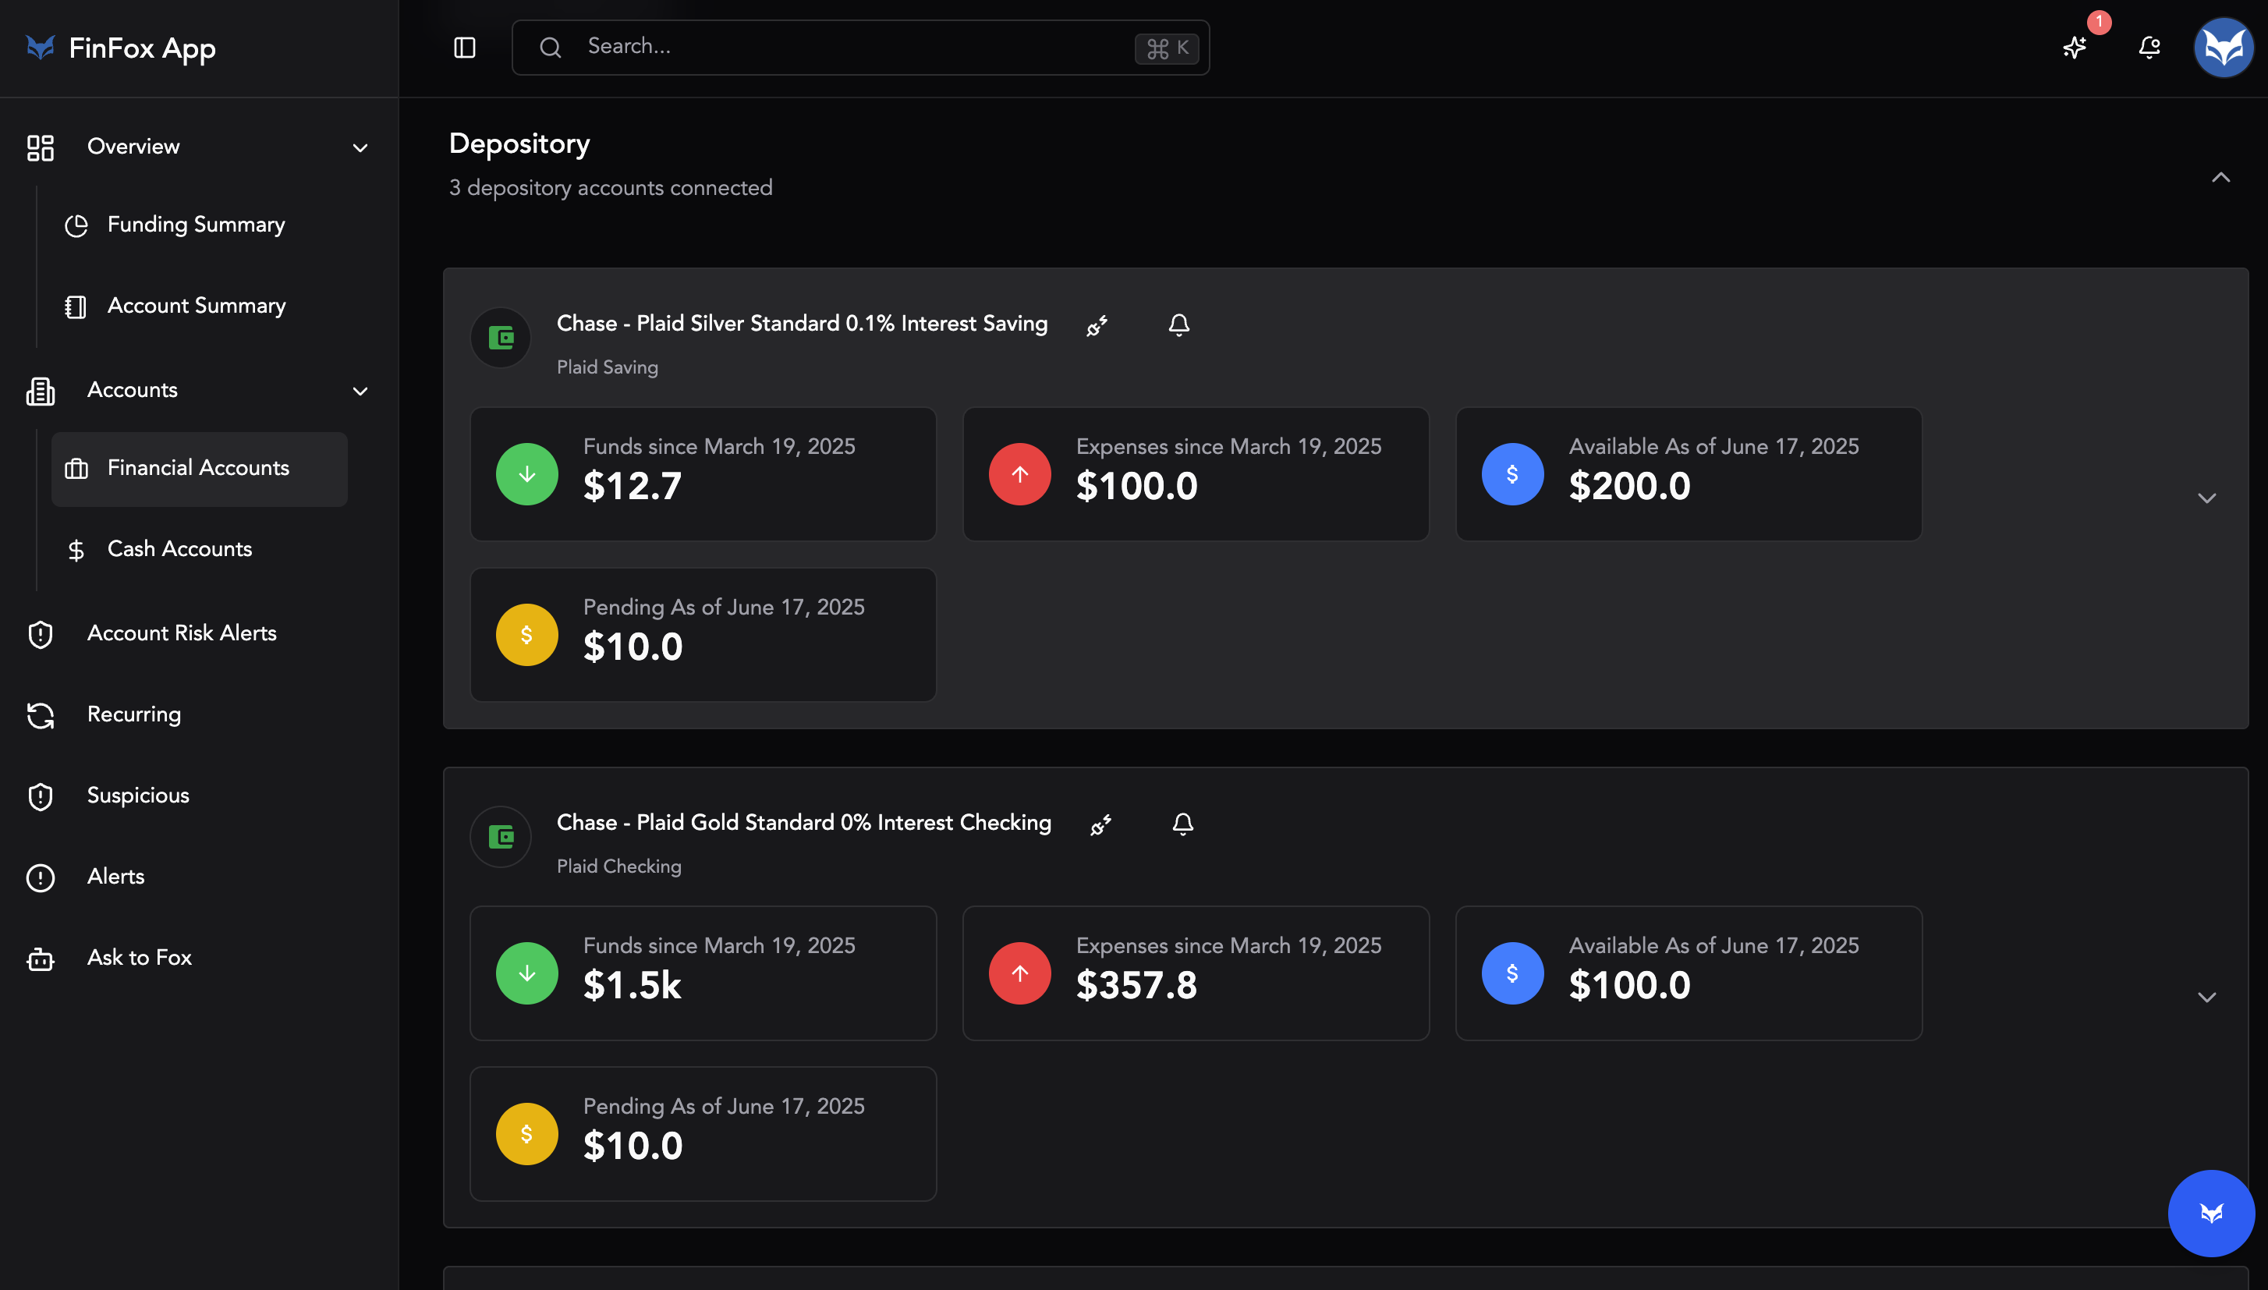The image size is (2268, 1290).
Task: Click the $357.8 expenses value
Action: (x=1136, y=985)
